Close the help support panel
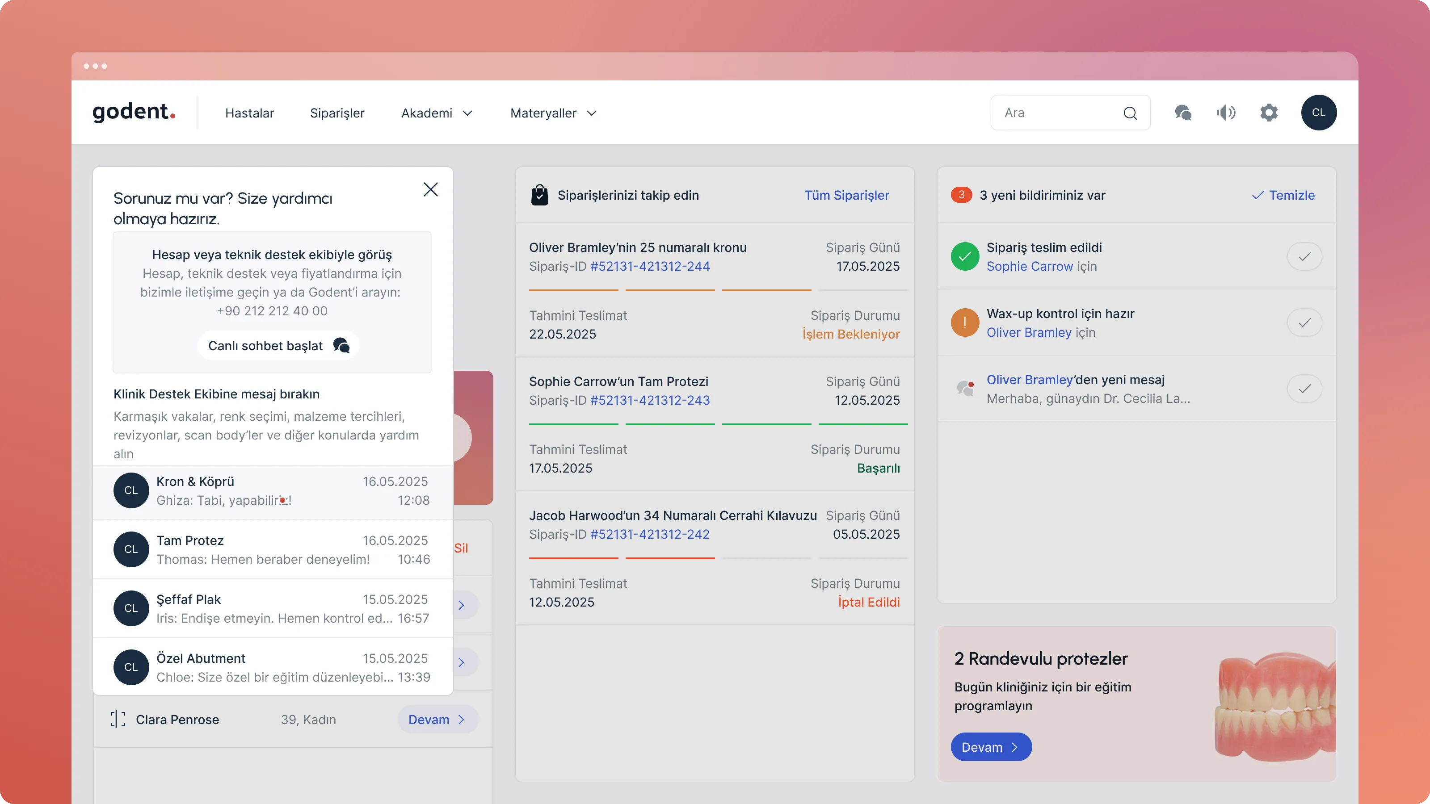The height and width of the screenshot is (804, 1430). tap(431, 189)
